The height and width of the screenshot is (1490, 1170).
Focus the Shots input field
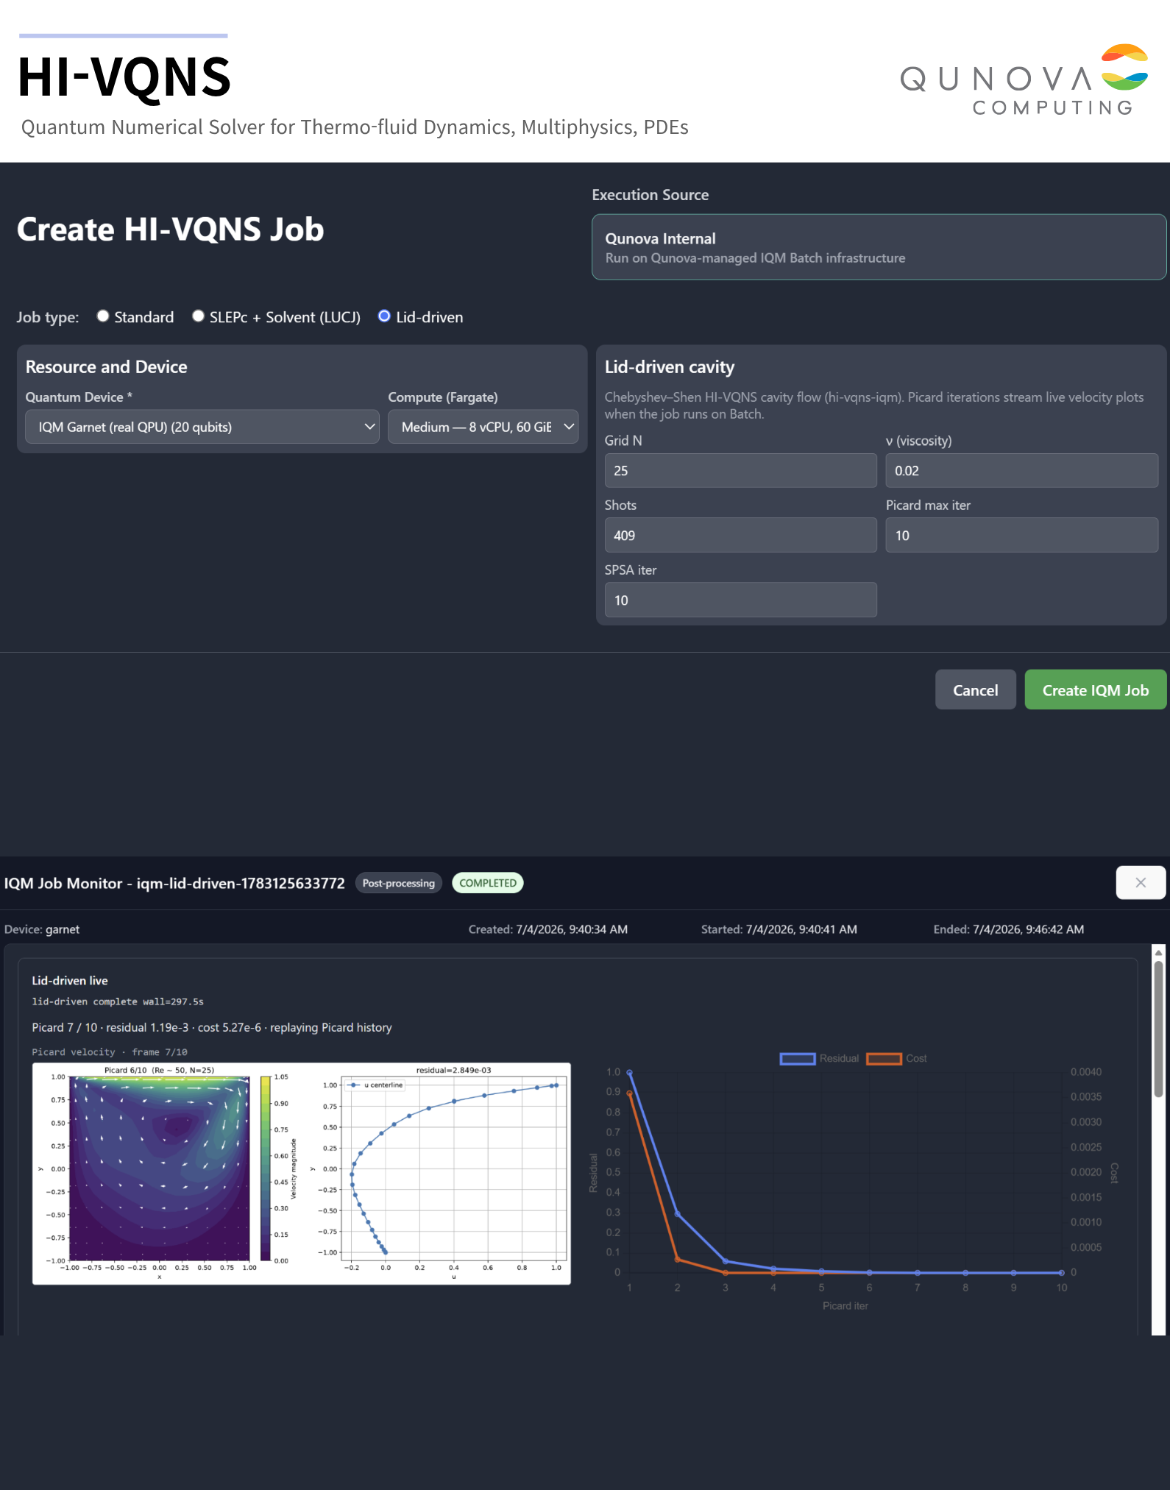coord(740,535)
